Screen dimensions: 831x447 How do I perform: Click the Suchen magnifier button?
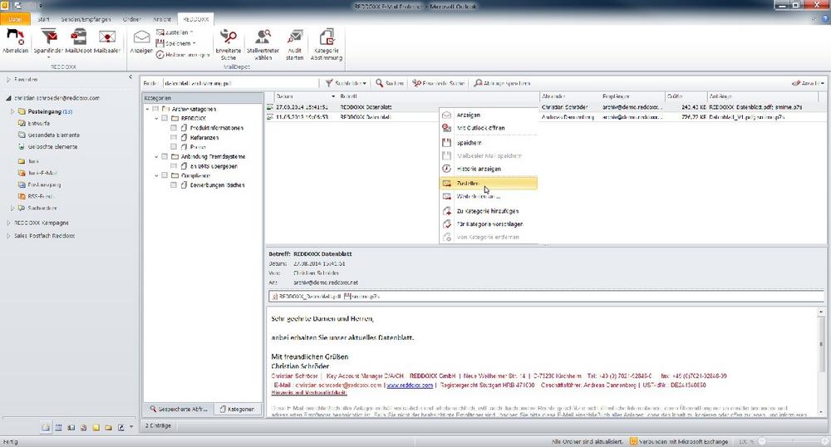pyautogui.click(x=390, y=83)
